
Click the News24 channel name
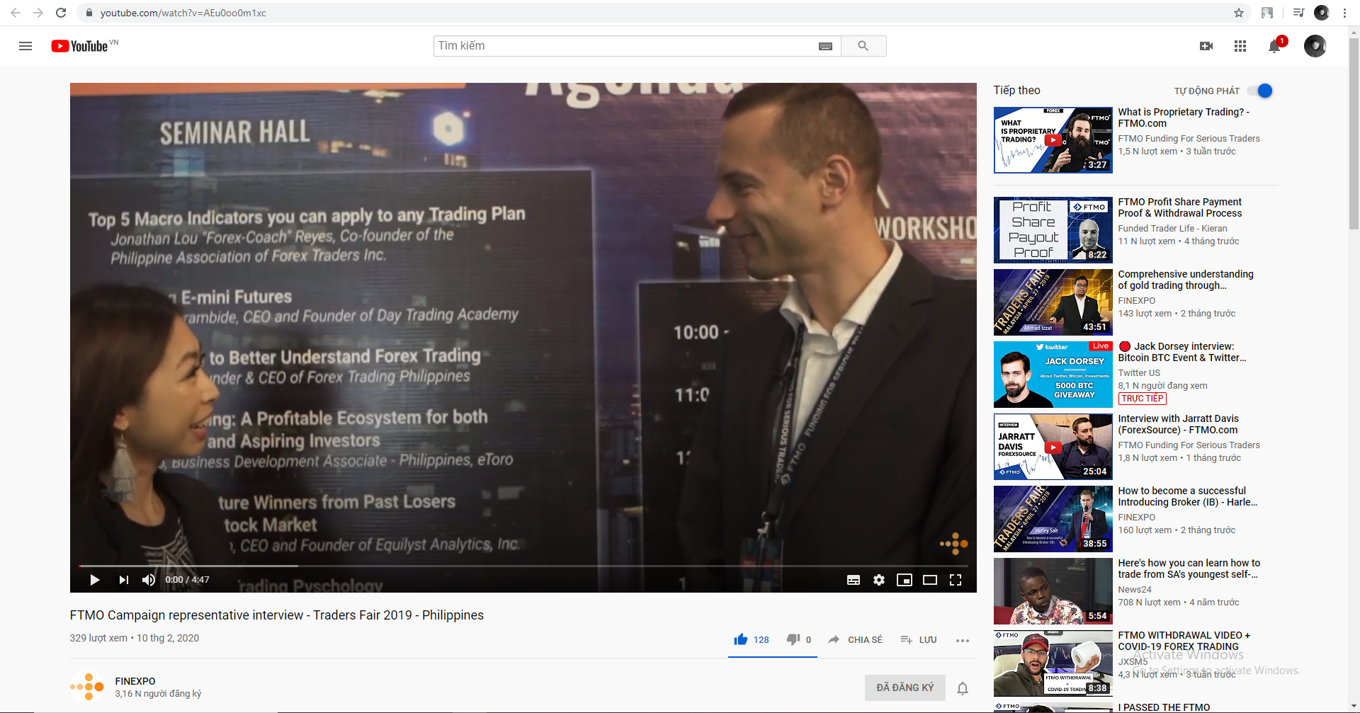click(x=1135, y=590)
